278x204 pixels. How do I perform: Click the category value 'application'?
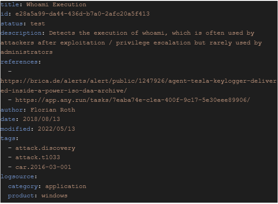coord(66,186)
